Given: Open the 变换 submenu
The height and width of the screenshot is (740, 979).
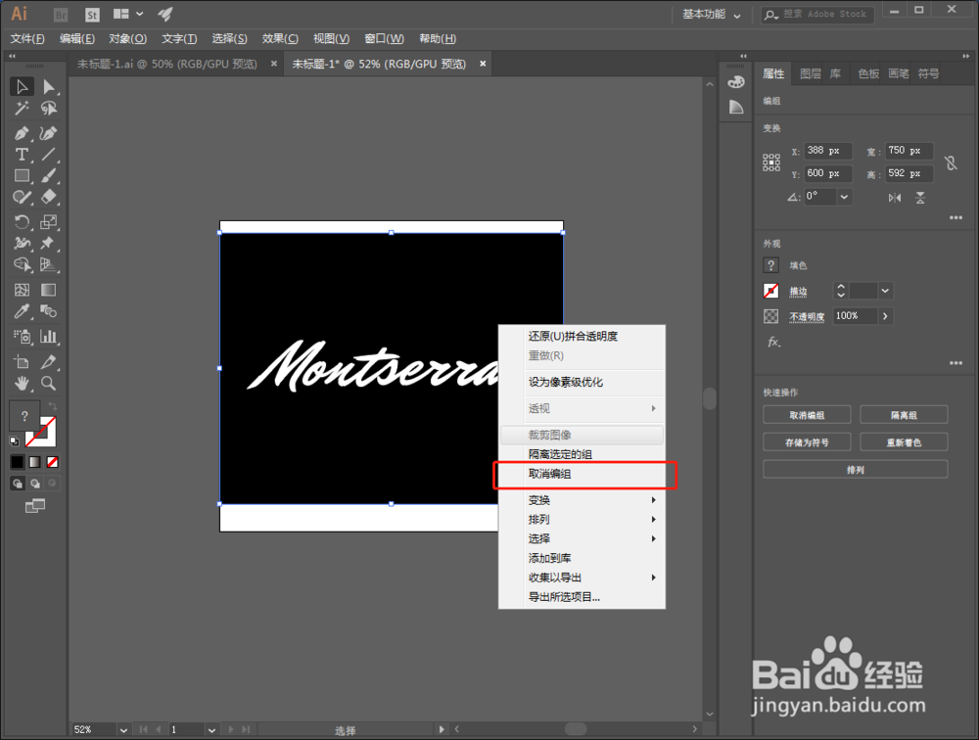Looking at the screenshot, I should click(x=582, y=500).
